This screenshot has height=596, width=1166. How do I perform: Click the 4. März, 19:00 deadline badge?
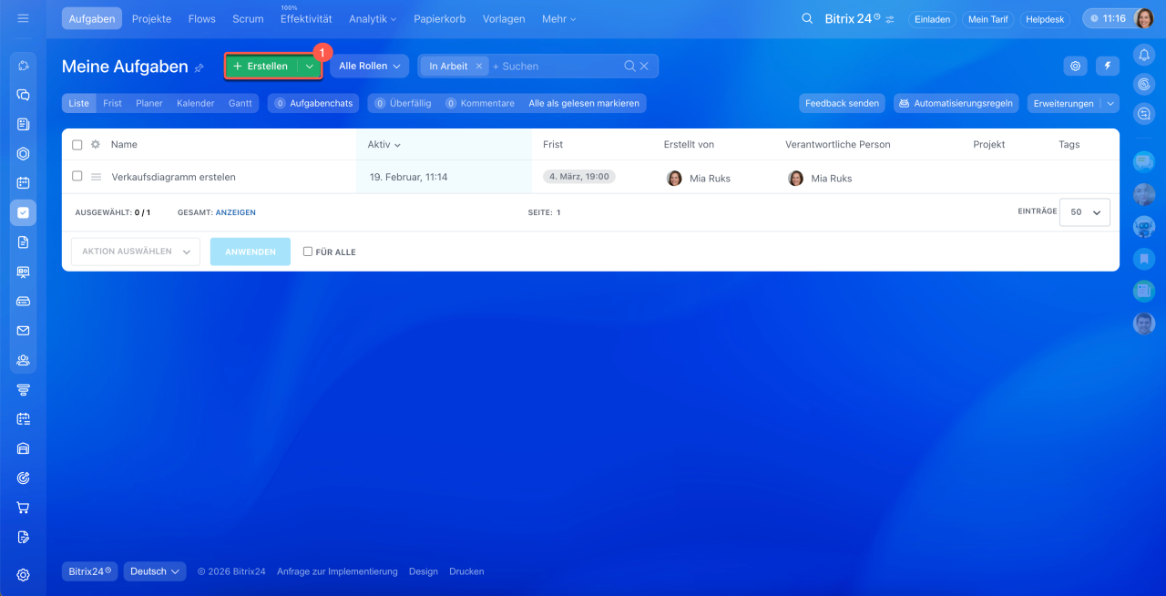pyautogui.click(x=579, y=177)
